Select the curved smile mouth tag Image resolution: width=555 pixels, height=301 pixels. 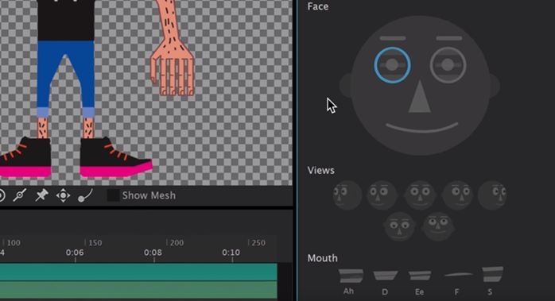tap(422, 128)
